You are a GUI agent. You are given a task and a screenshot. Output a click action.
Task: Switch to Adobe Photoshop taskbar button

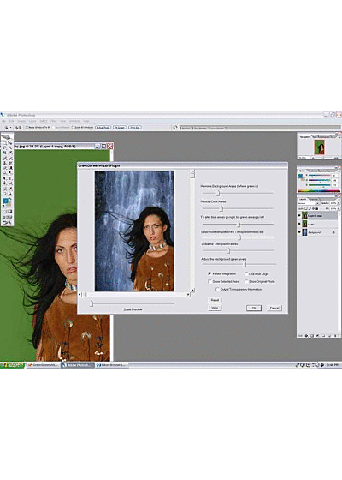pos(78,365)
